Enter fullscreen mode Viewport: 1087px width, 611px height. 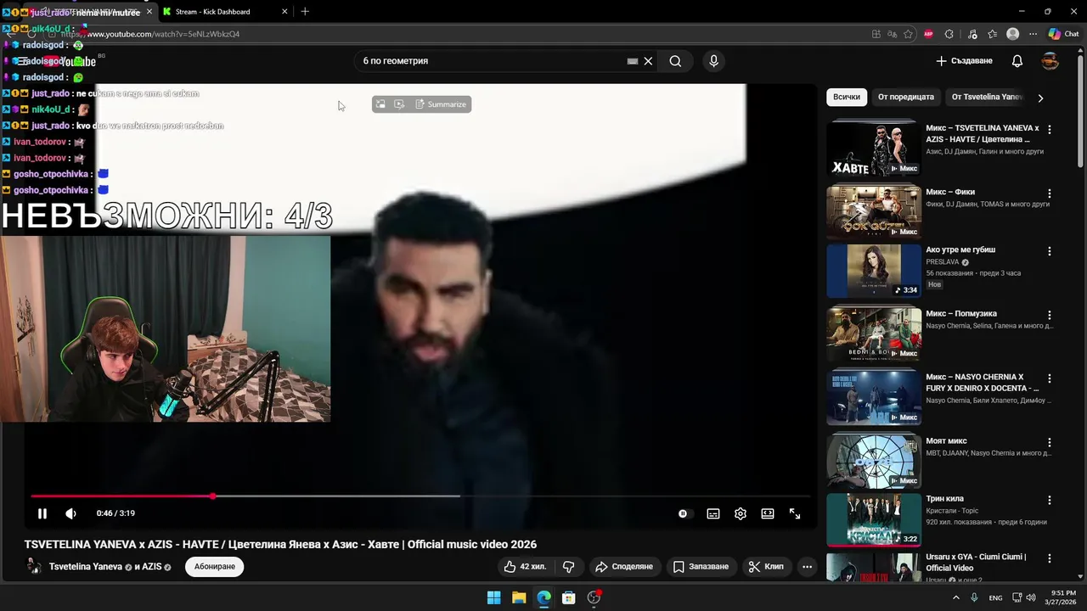point(795,513)
